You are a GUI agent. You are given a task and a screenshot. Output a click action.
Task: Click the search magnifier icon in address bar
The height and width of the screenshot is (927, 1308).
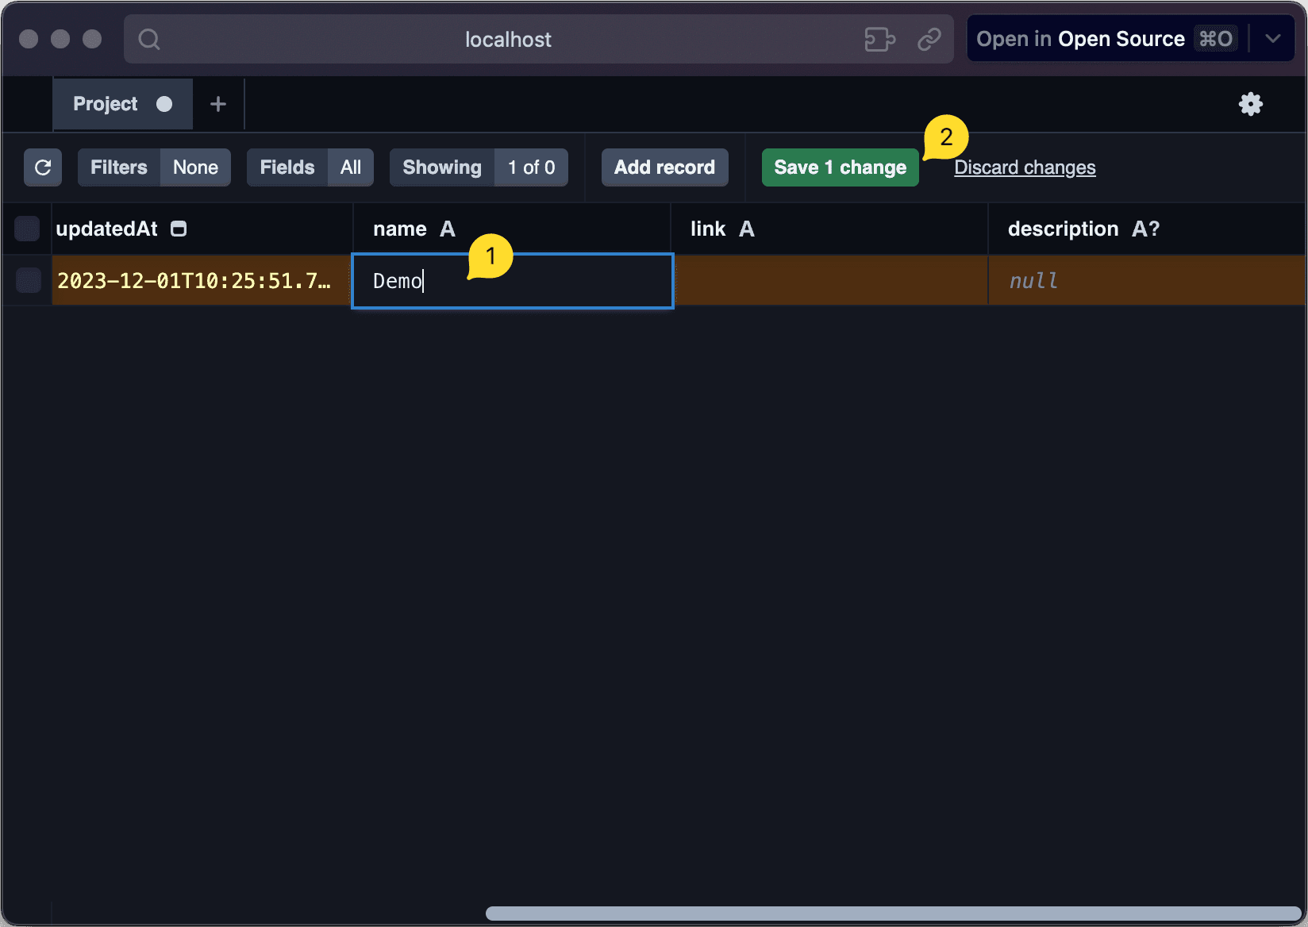coord(149,39)
